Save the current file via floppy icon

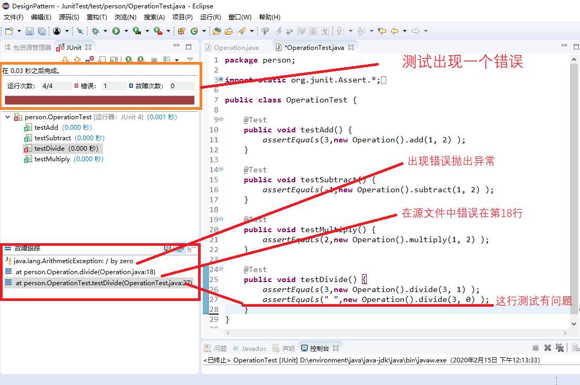pos(29,31)
